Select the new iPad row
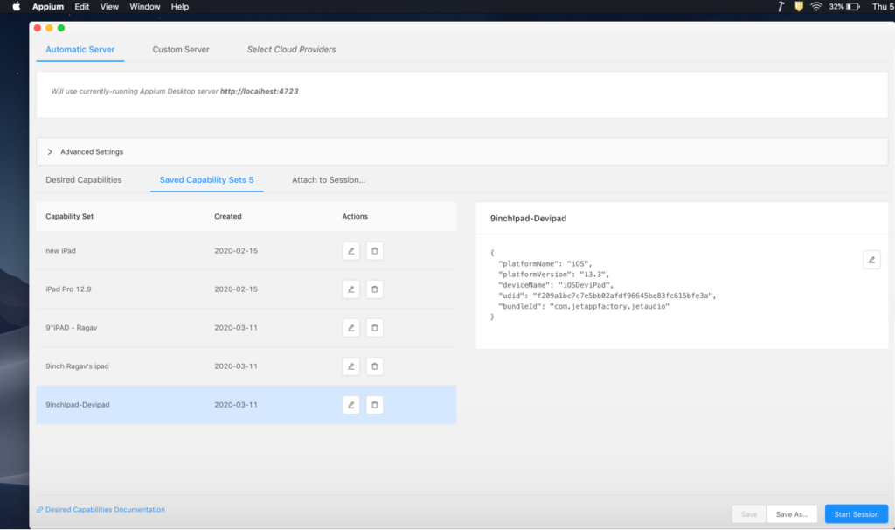Viewport: 895px width, 530px height. 246,251
